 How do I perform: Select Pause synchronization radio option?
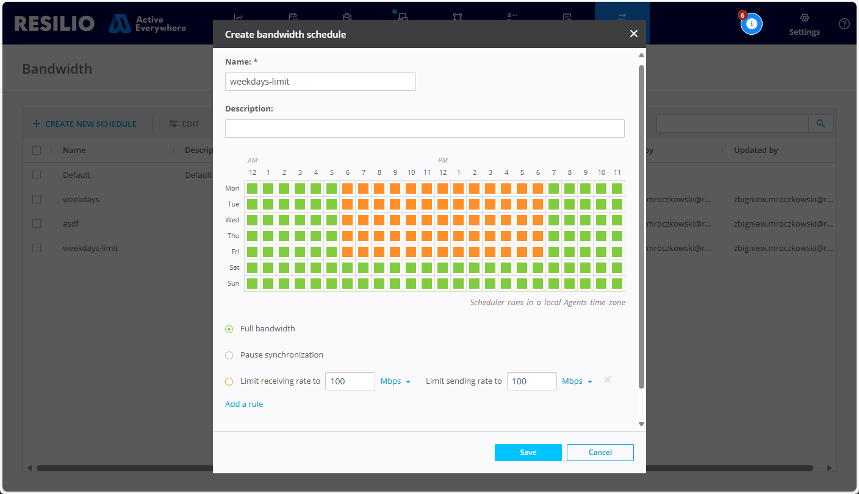pos(229,355)
